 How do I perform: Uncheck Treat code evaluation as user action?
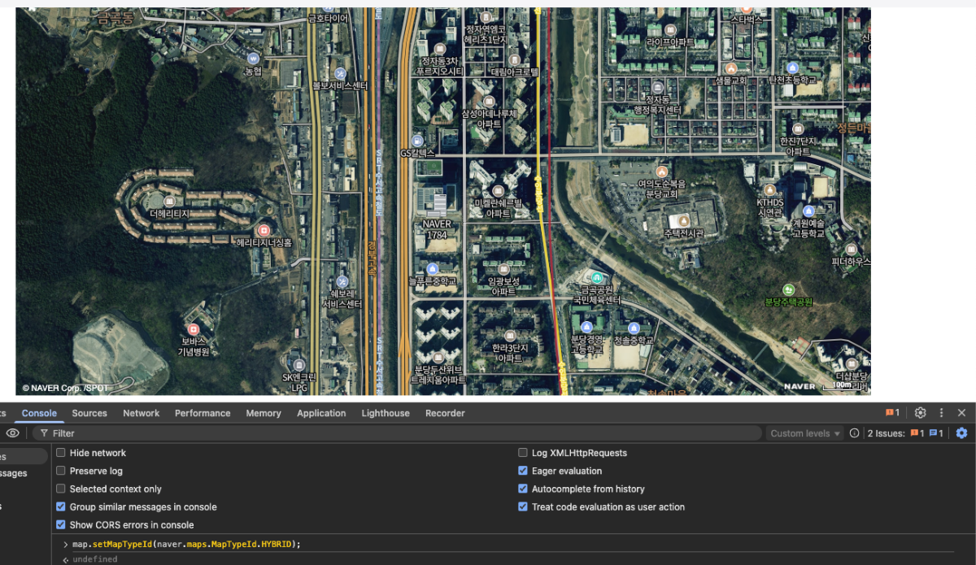[523, 506]
